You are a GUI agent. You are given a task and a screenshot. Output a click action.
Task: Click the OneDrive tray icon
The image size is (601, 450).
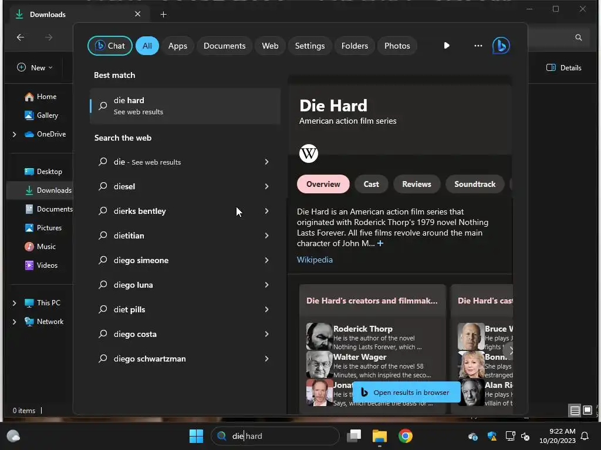472,436
